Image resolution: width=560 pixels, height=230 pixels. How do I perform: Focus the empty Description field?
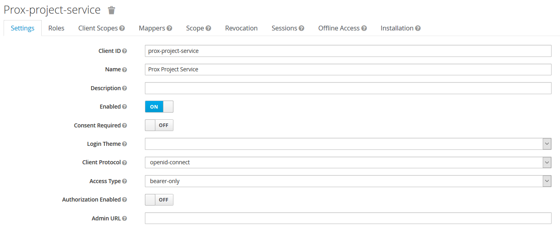348,88
